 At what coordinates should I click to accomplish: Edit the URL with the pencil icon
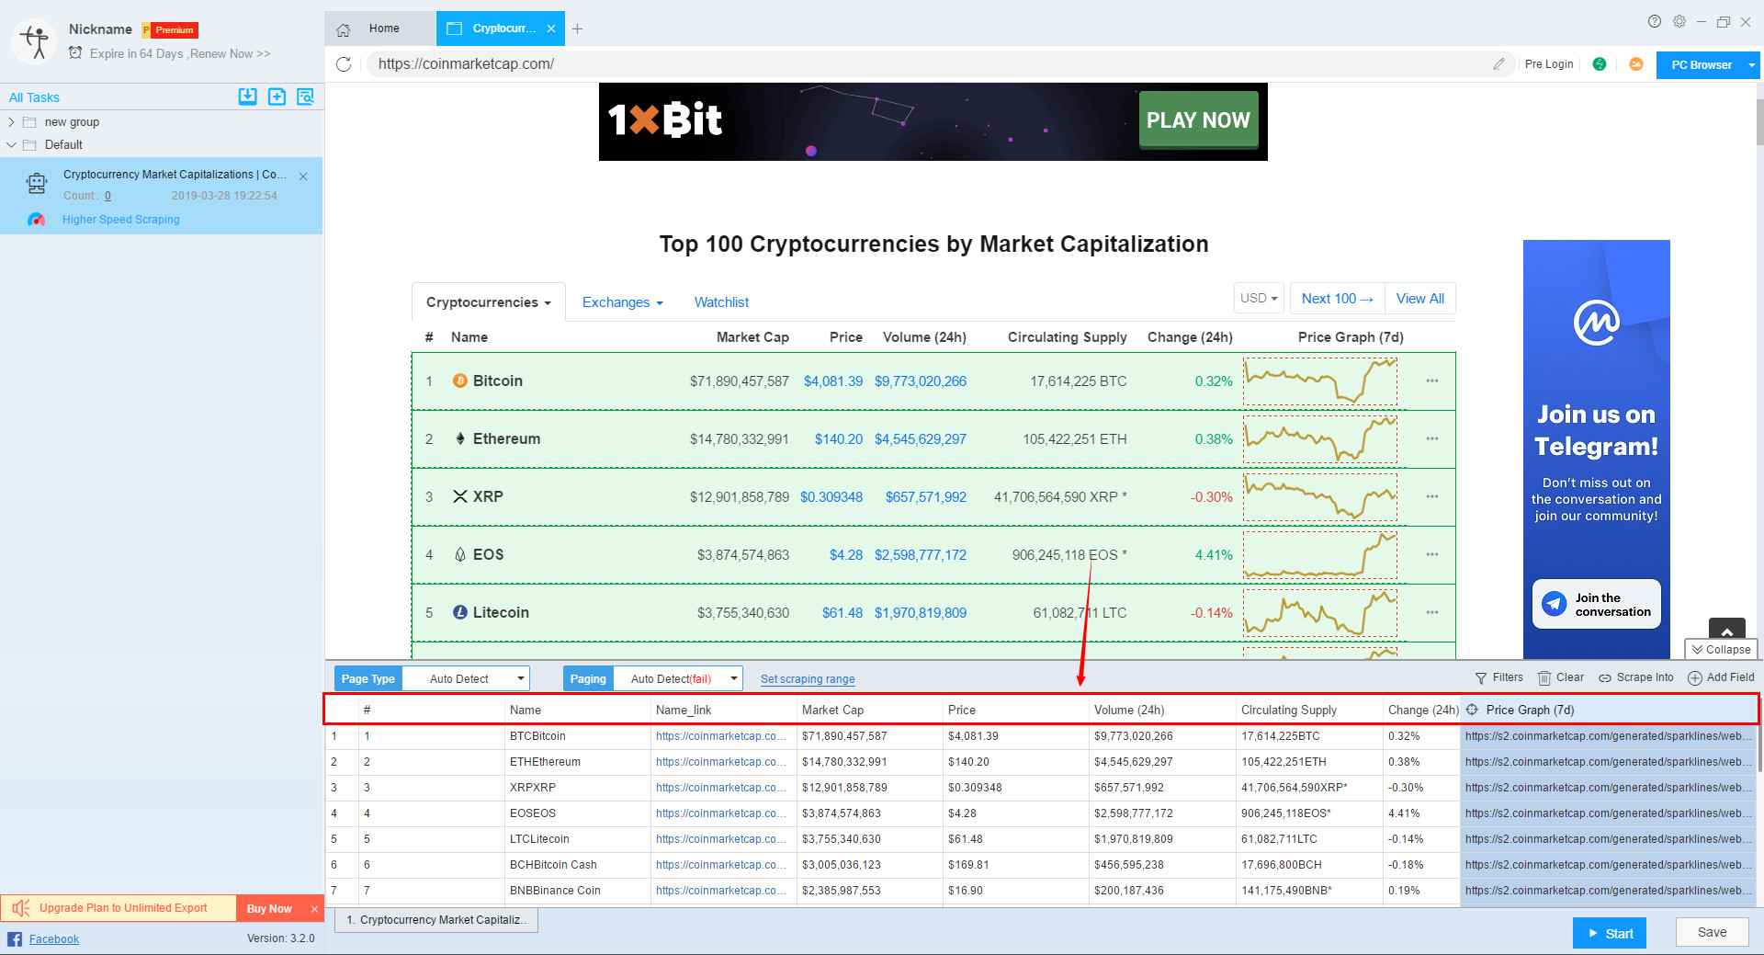coord(1499,64)
